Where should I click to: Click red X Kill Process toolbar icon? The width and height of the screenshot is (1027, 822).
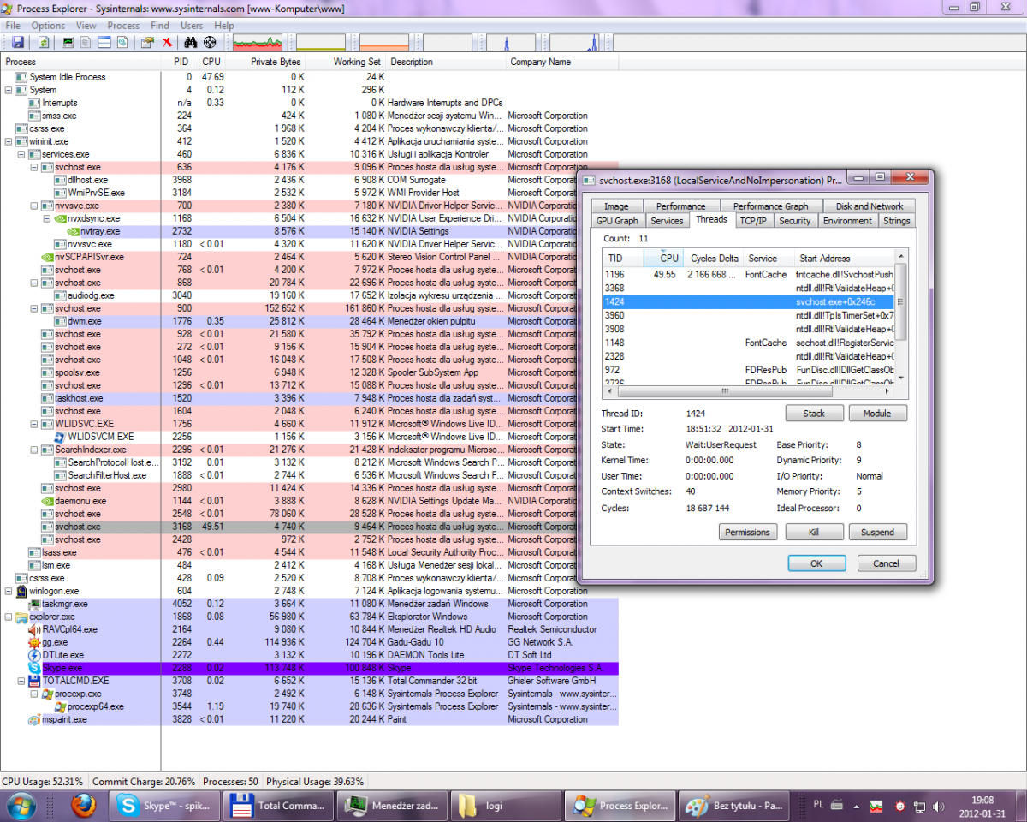168,42
